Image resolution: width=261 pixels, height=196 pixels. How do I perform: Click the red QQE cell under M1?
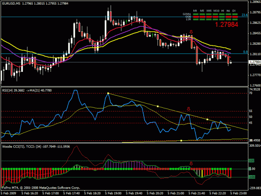click(x=196, y=17)
